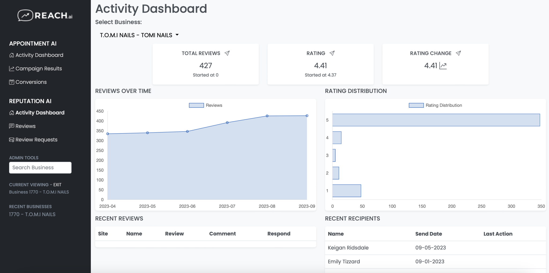Viewport: 549px width, 273px height.
Task: Click the send icon next to RATING CHANGE
Action: [459, 53]
